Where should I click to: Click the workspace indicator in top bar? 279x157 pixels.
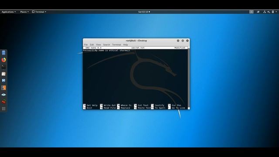click(x=251, y=12)
